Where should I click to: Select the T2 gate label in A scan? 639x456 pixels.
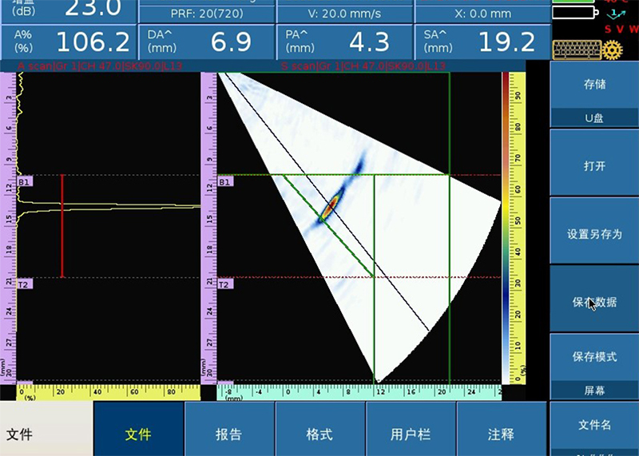click(25, 284)
